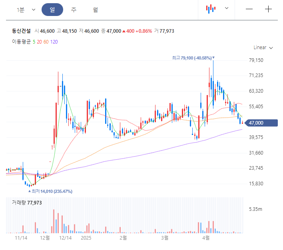Image resolution: width=283 pixels, height=250 pixels.
Task: Click the 최저 14,010 low marker
Action: (x=50, y=191)
